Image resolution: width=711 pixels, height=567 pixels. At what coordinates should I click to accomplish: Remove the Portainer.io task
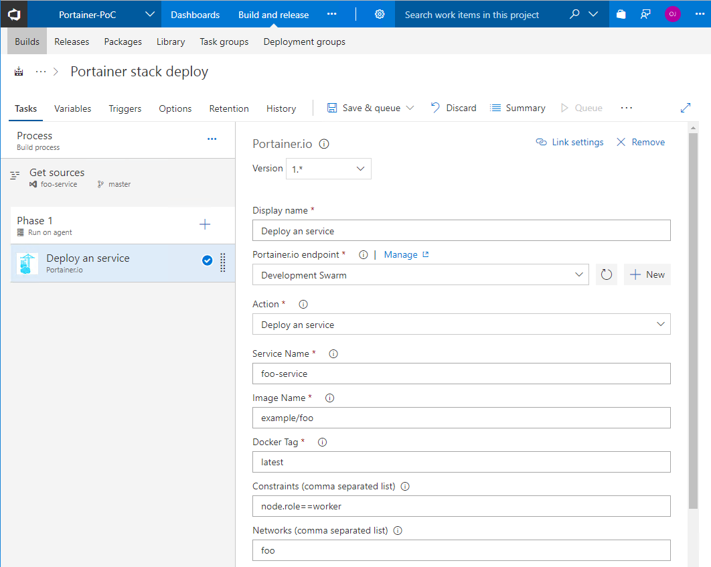pyautogui.click(x=640, y=143)
